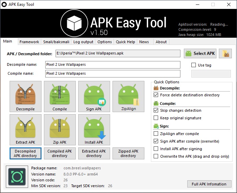Viewport: 237px width, 193px height.
Task: Click version name 8.0.0 PP-6.0+ arm64
Action: (x=81, y=174)
